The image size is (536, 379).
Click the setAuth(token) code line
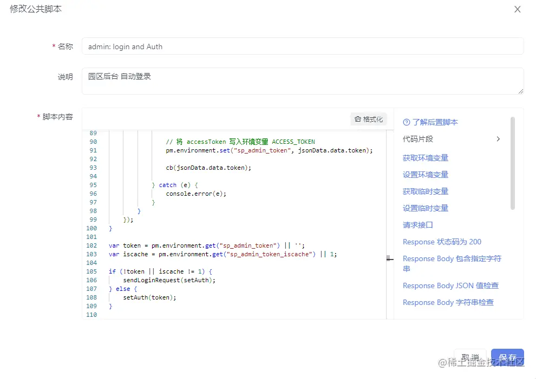coord(150,297)
